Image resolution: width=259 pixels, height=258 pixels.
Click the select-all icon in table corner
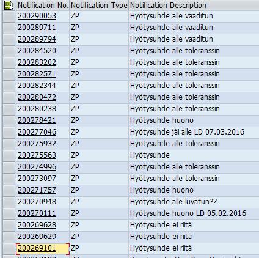point(9,6)
